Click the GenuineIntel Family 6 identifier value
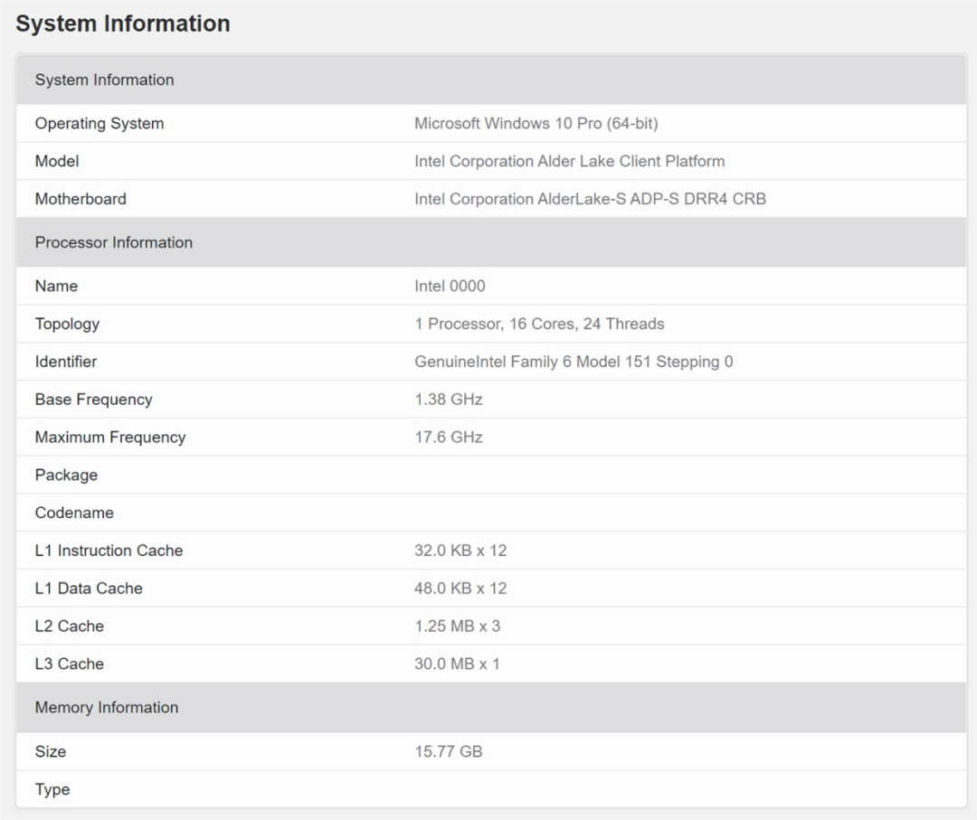This screenshot has height=820, width=977. 574,362
